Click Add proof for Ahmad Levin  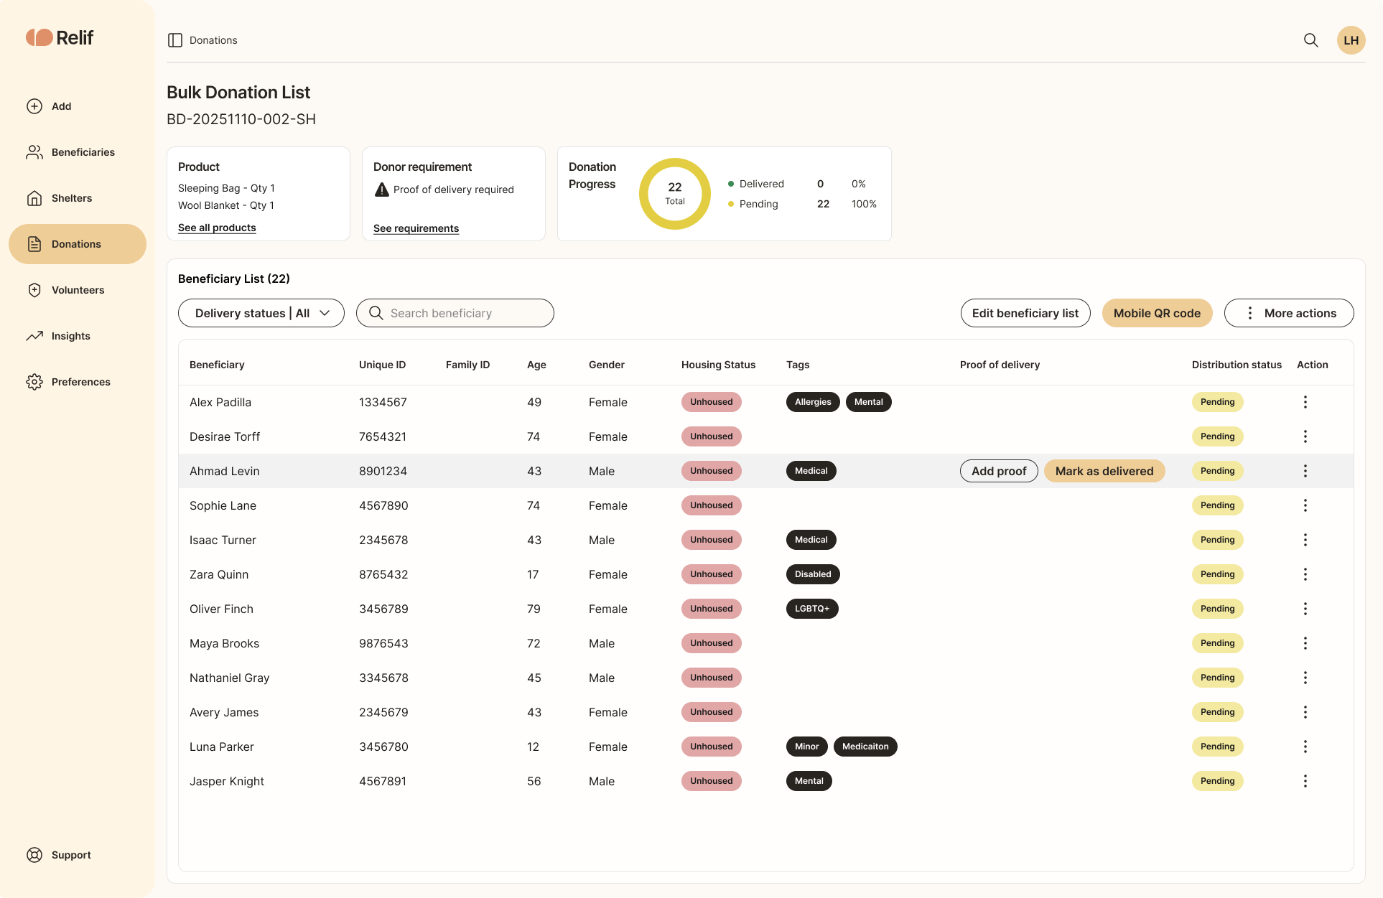click(999, 471)
